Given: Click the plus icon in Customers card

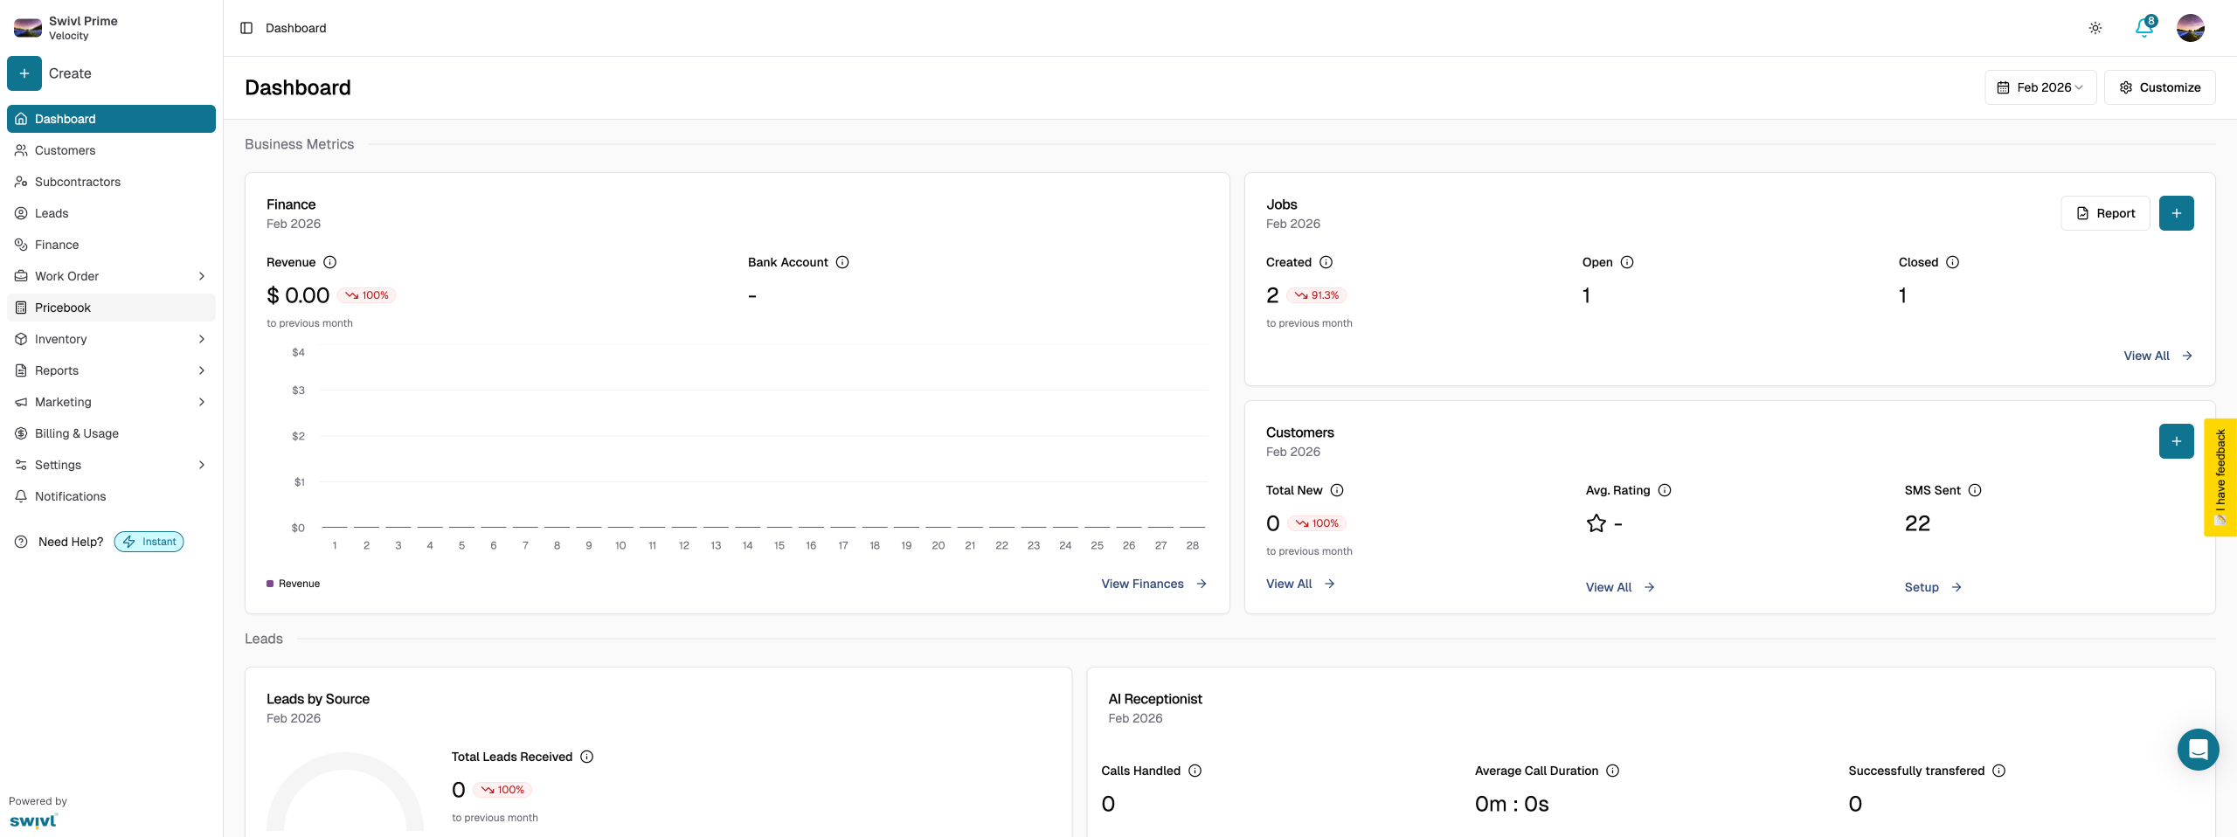Looking at the screenshot, I should coord(2176,441).
